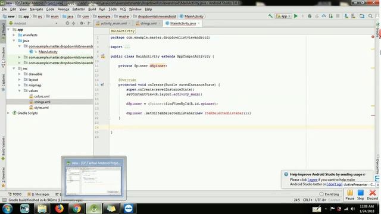
Task: Discard recording in ActivePresenter
Action: pos(372,195)
